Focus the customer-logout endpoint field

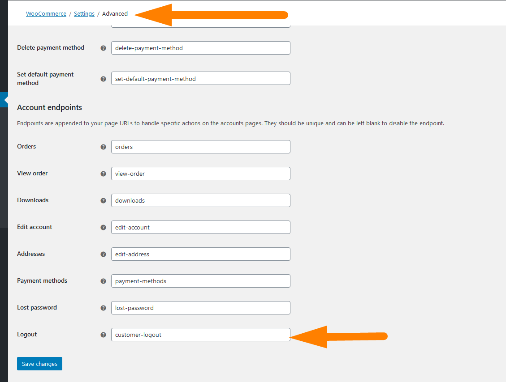201,335
